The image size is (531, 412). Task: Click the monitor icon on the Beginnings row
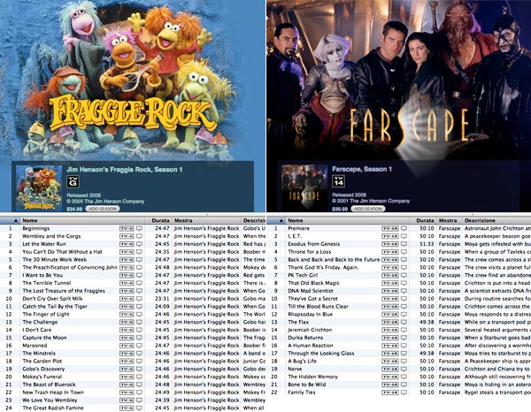(139, 228)
